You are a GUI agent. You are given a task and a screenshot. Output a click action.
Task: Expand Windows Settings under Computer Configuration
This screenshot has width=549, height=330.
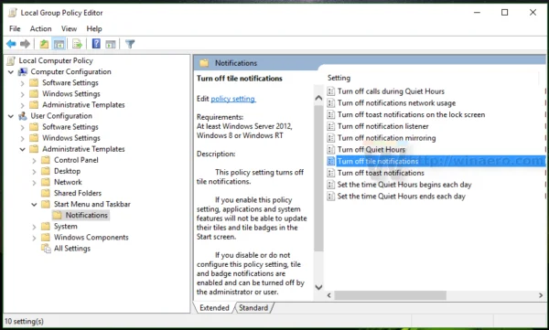click(x=22, y=94)
